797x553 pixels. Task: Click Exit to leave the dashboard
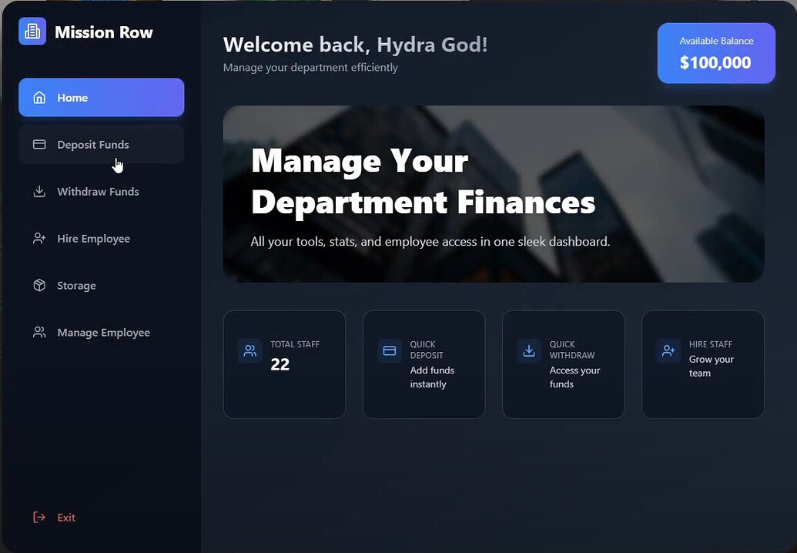(x=66, y=517)
